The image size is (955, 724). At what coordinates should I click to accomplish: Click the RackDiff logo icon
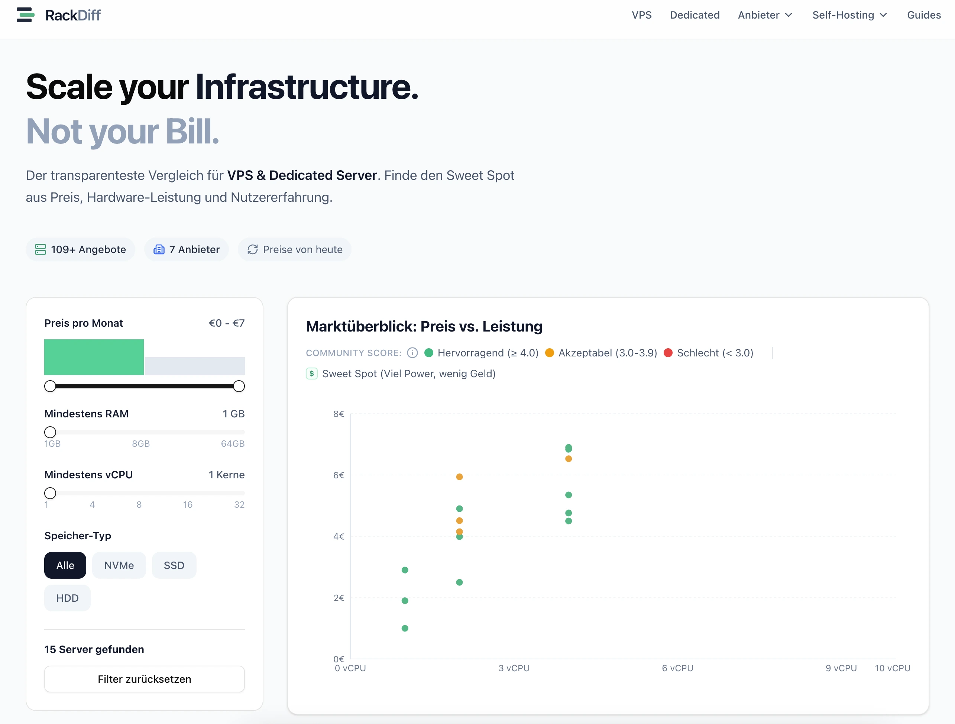pos(26,14)
